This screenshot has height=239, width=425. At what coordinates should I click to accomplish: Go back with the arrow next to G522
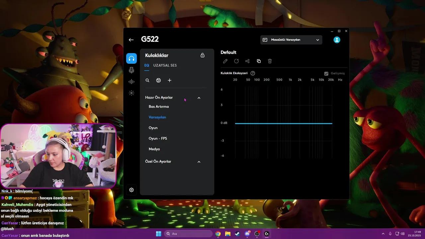click(131, 40)
